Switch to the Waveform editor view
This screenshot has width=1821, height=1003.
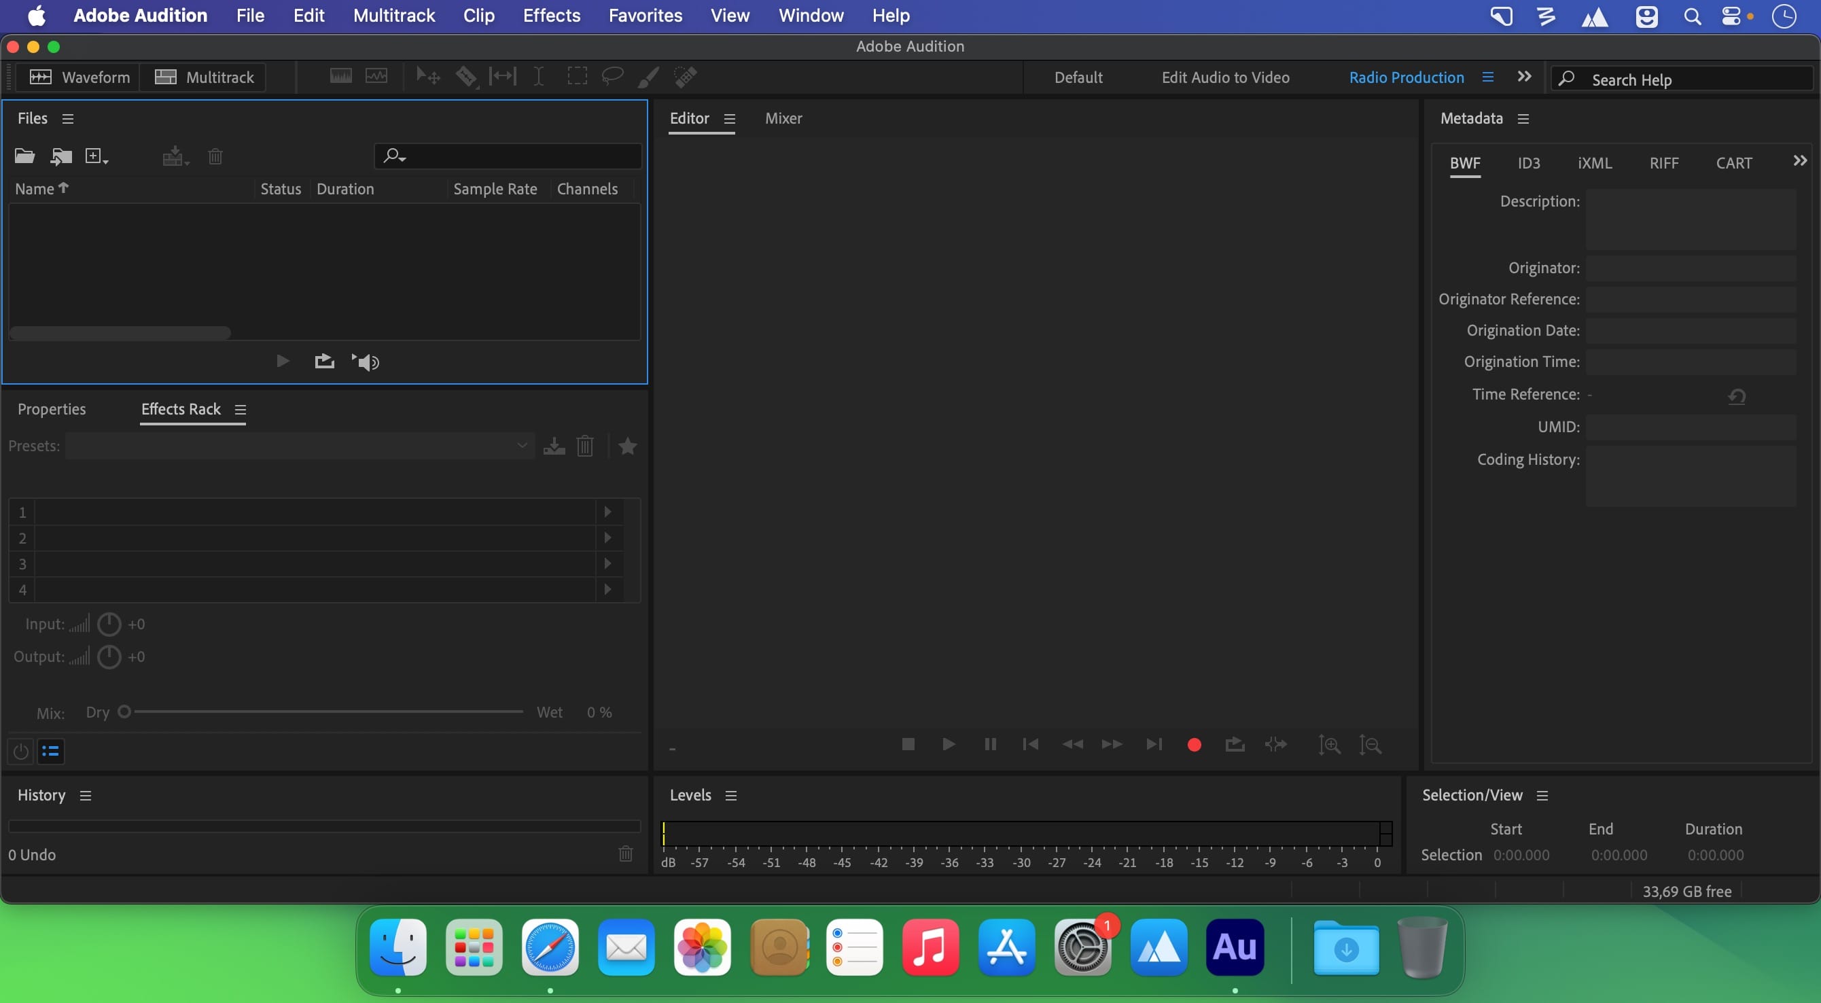[x=79, y=77]
